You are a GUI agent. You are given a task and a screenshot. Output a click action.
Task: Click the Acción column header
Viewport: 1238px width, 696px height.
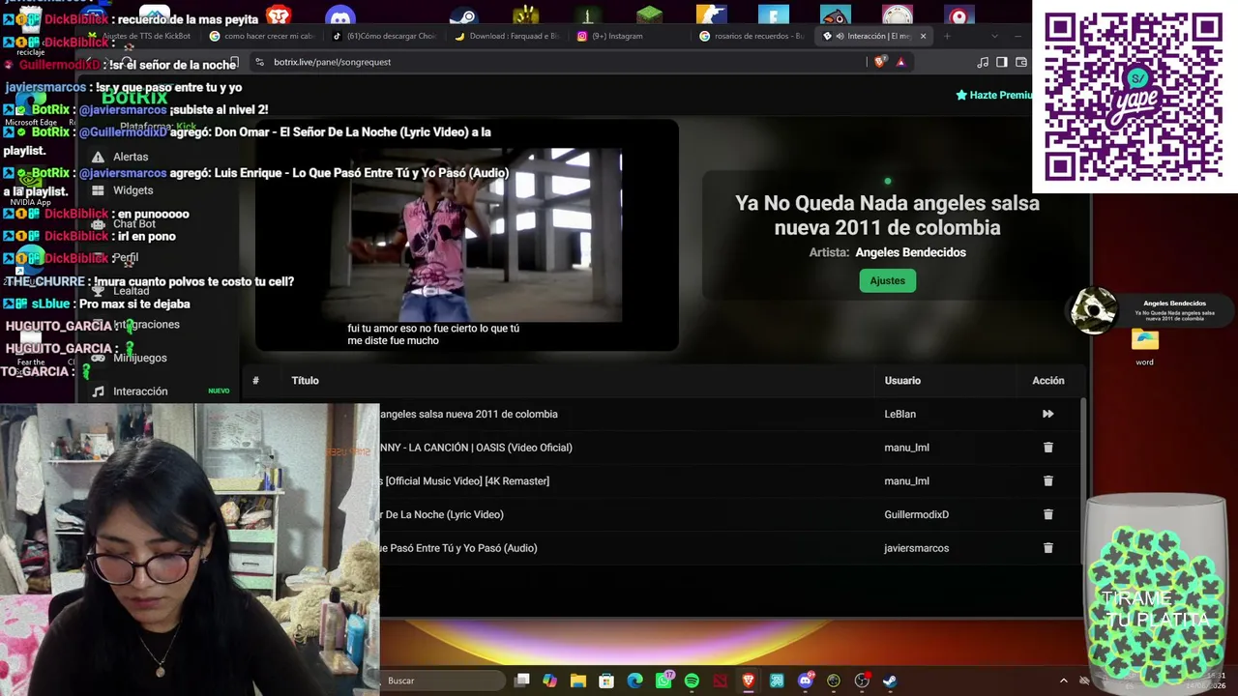1048,381
